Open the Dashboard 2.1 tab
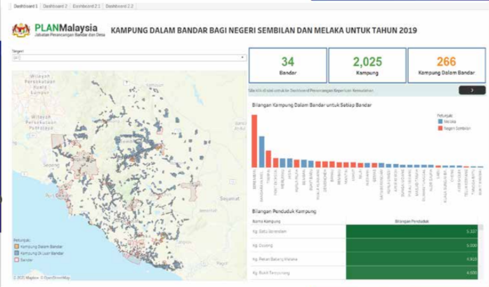The image size is (489, 287). coord(86,5)
